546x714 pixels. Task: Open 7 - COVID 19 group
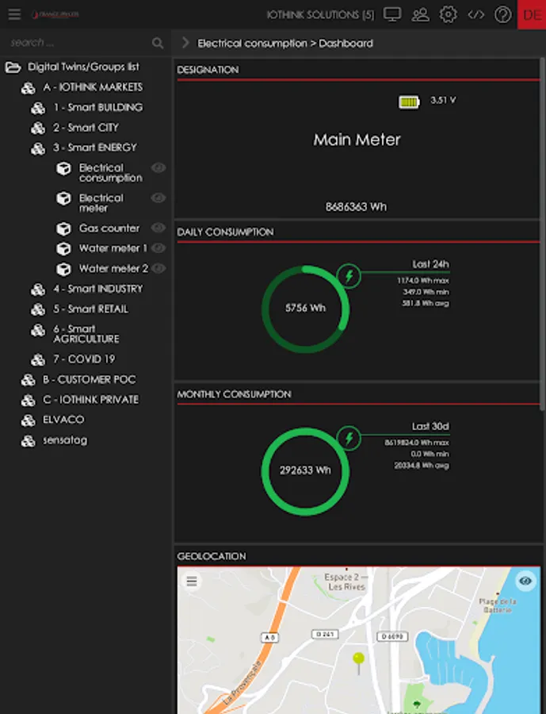tap(84, 359)
